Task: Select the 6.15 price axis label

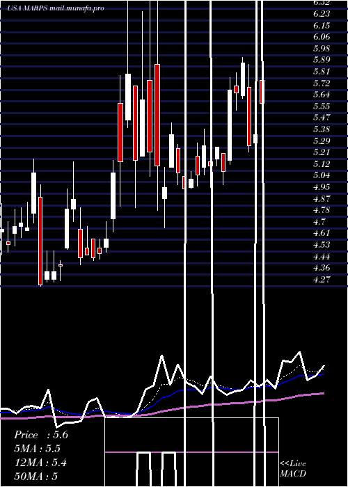Action: click(x=322, y=26)
